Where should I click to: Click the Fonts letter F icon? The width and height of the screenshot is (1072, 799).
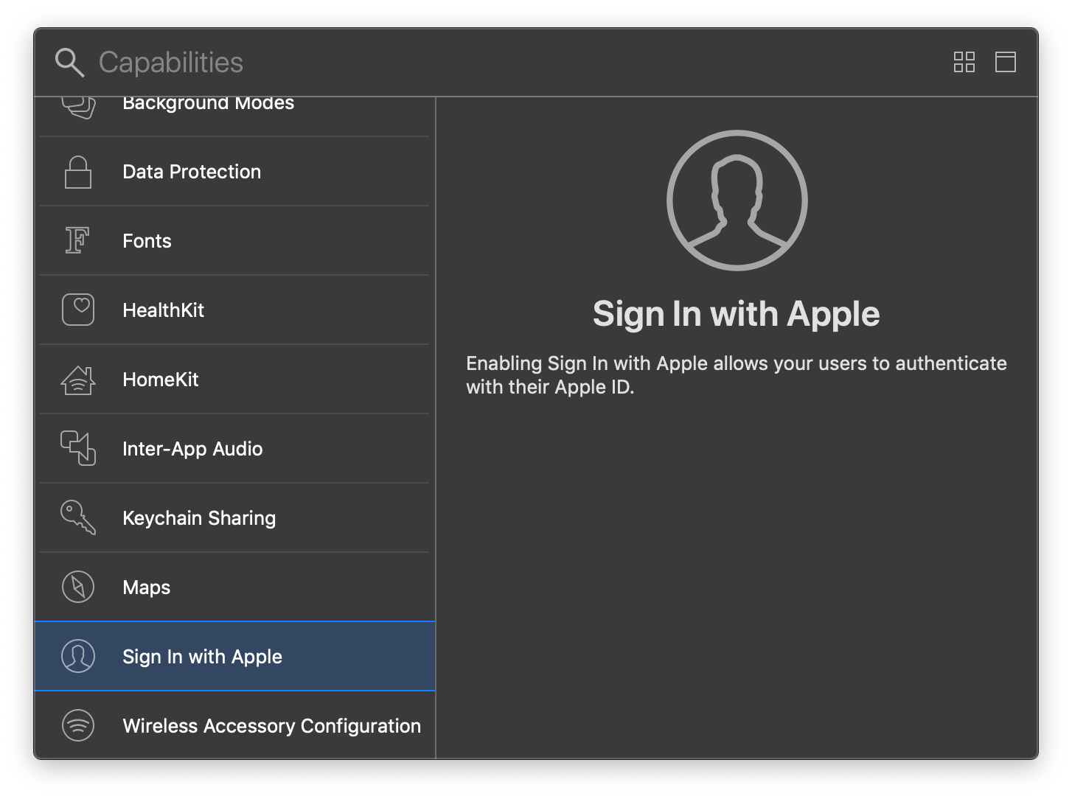pos(77,241)
